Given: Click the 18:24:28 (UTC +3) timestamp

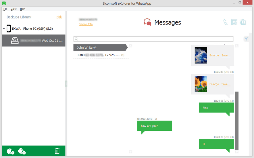Looking at the screenshot, I should click(224, 101).
